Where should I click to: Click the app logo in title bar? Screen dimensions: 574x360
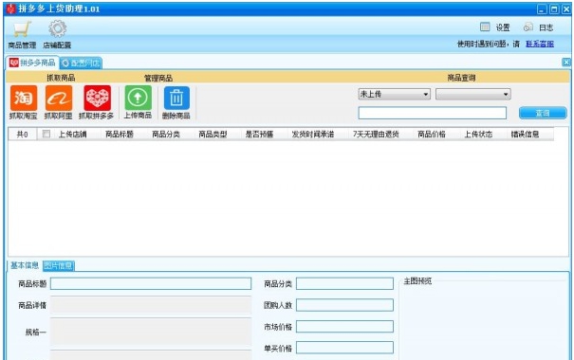(11, 9)
